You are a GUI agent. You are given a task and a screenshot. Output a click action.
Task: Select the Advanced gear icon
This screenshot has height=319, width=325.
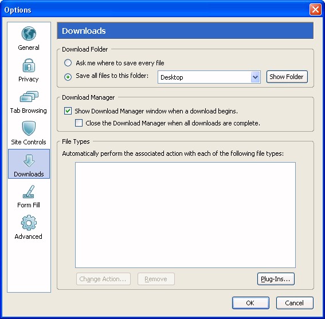(29, 223)
